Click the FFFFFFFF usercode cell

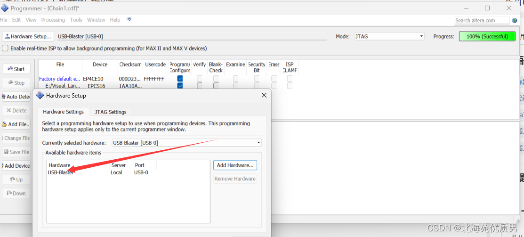pos(154,79)
